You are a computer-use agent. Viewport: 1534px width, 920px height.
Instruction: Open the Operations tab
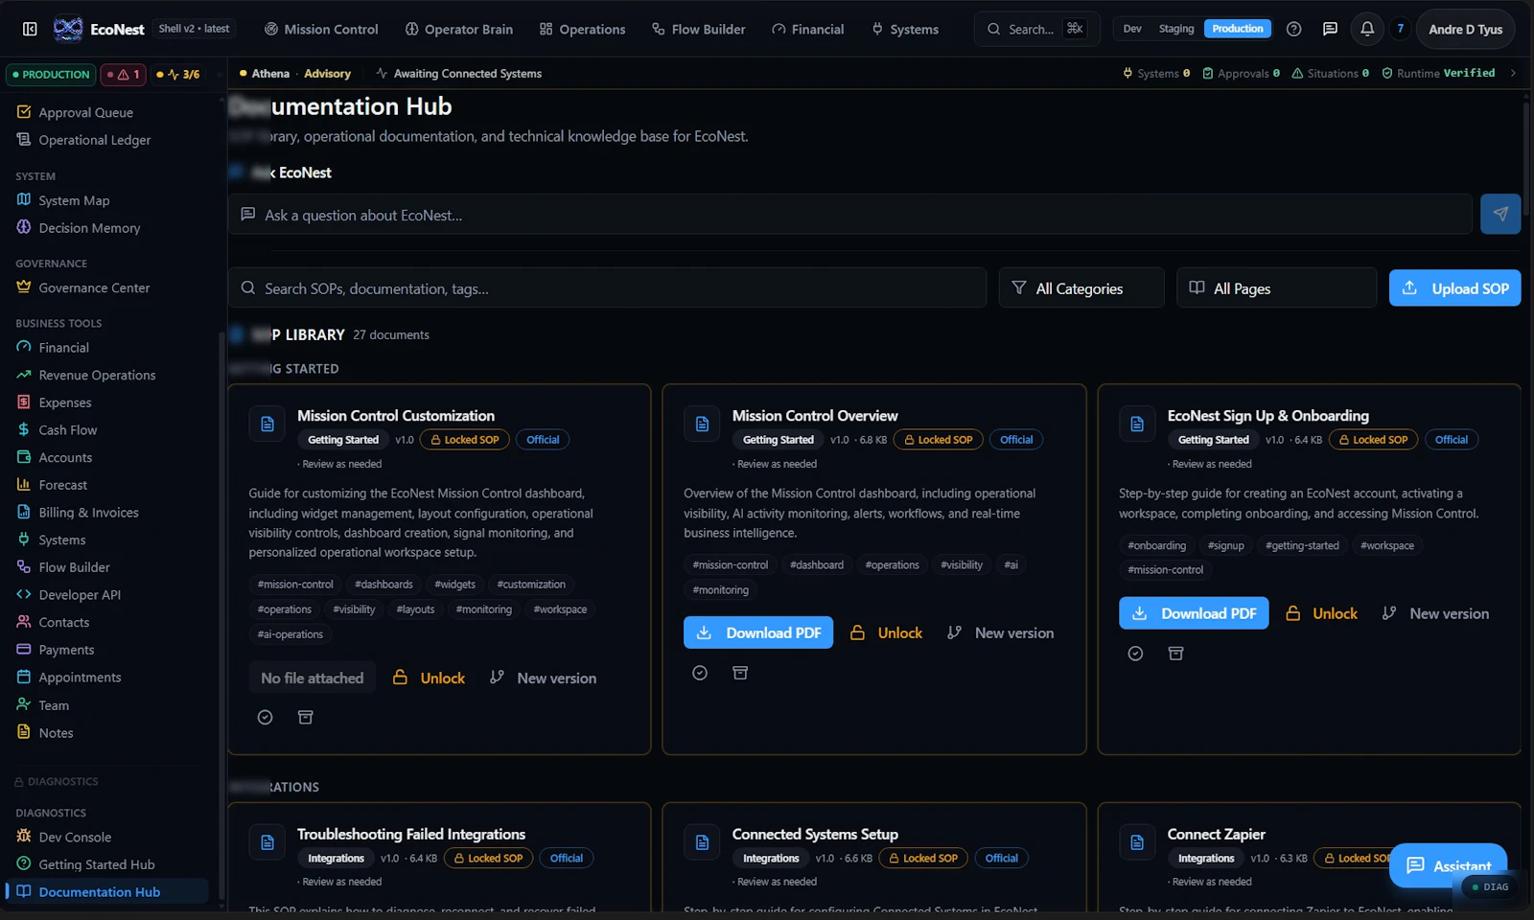point(582,29)
